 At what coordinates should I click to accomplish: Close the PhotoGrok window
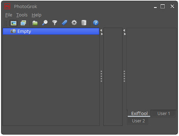pos(172,6)
